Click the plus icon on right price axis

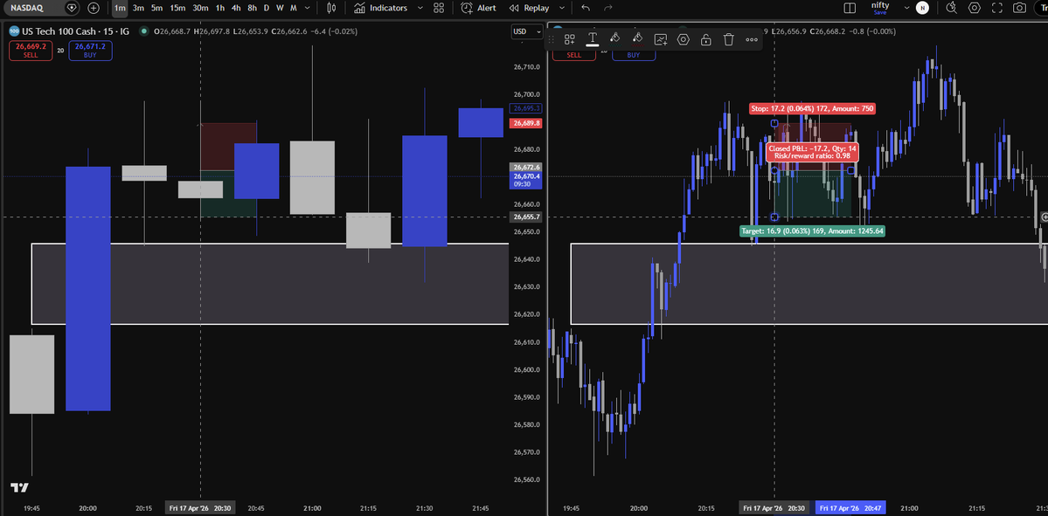(x=1044, y=217)
